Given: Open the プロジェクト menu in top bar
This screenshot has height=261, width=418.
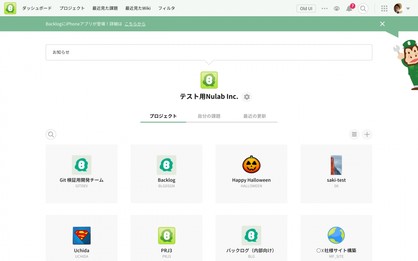Looking at the screenshot, I should [x=72, y=8].
